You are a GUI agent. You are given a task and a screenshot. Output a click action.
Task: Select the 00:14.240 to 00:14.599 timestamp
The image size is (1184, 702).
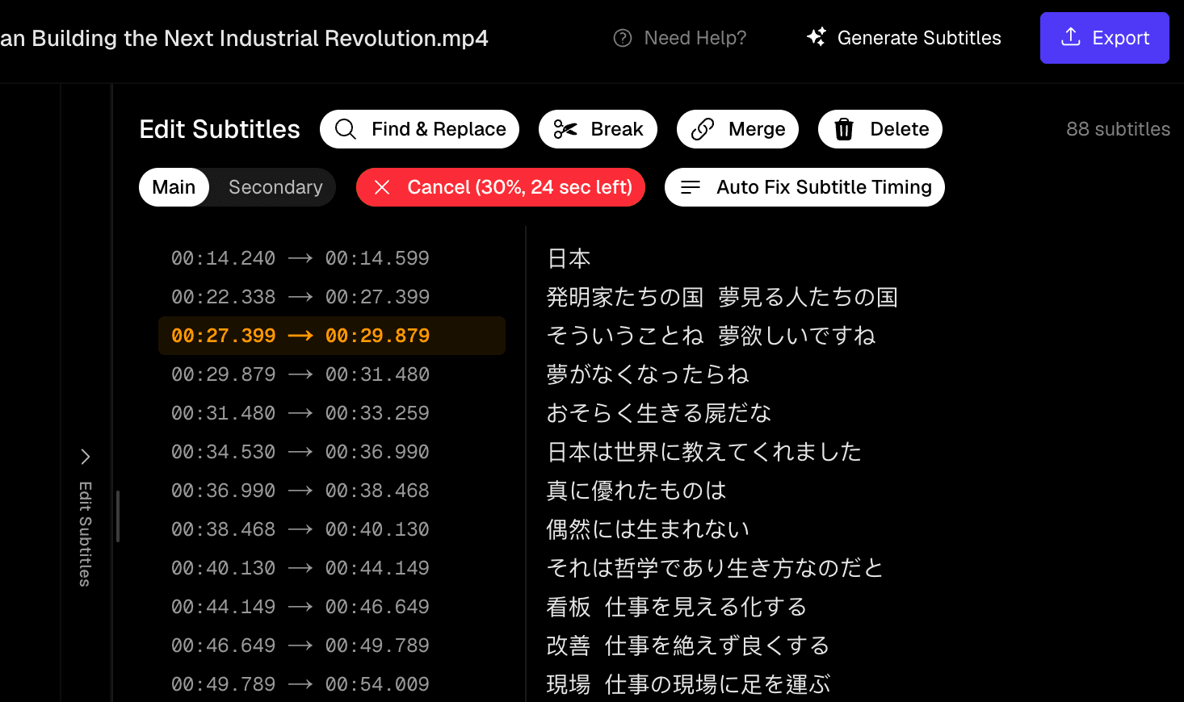point(300,258)
